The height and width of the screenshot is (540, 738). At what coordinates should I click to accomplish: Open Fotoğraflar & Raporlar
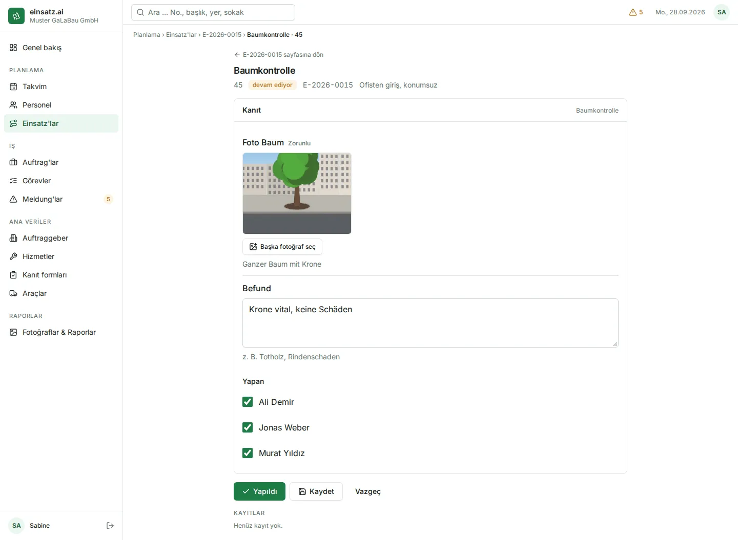(x=61, y=332)
